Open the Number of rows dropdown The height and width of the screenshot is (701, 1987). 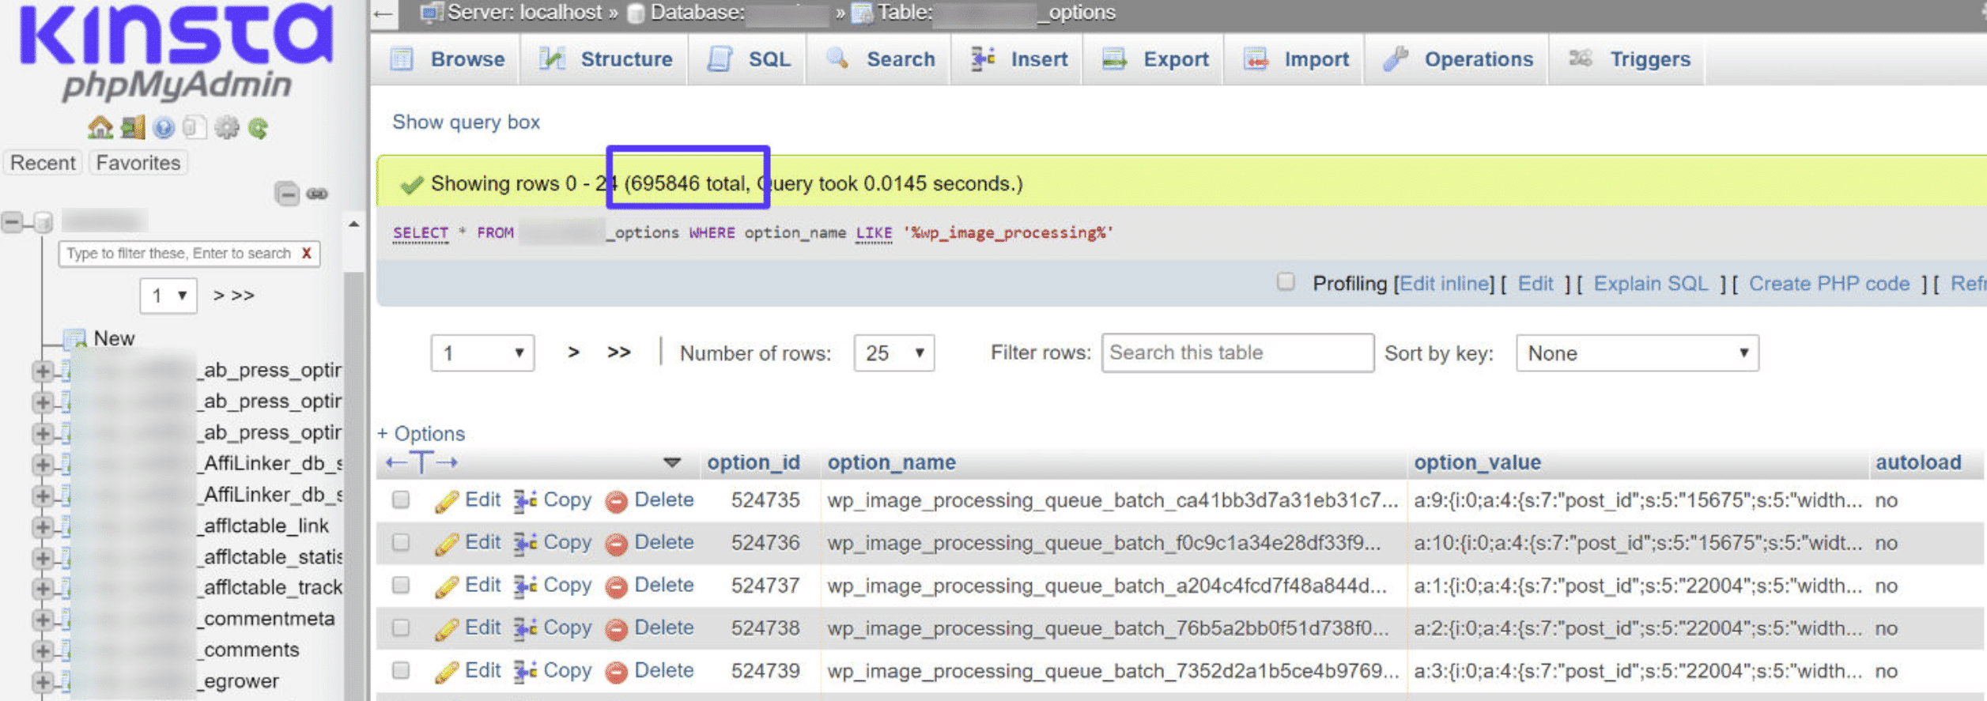893,353
